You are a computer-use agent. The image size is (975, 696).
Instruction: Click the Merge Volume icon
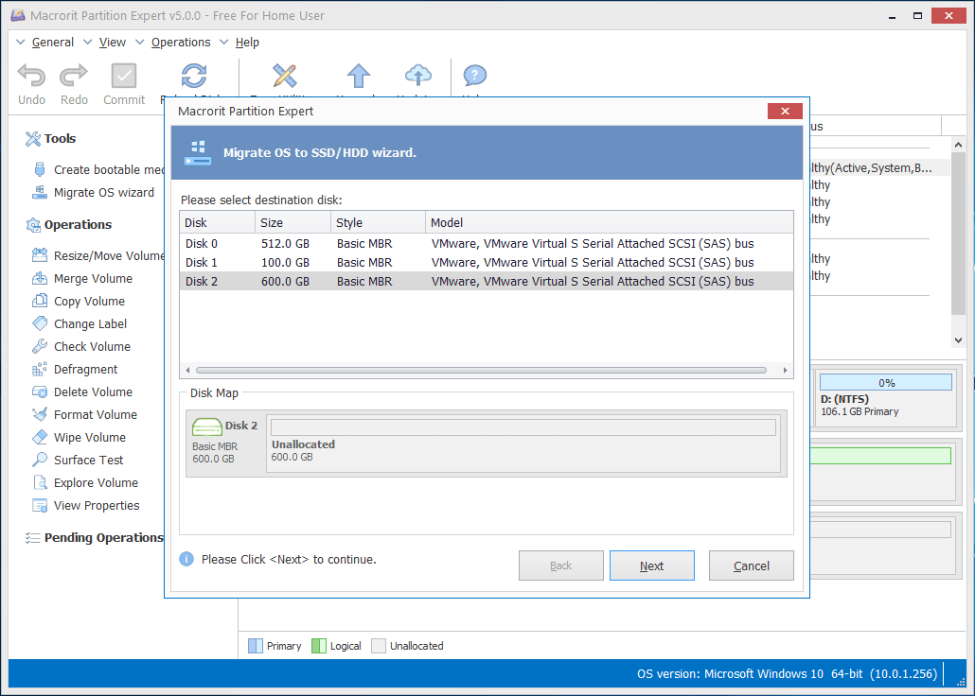click(40, 278)
